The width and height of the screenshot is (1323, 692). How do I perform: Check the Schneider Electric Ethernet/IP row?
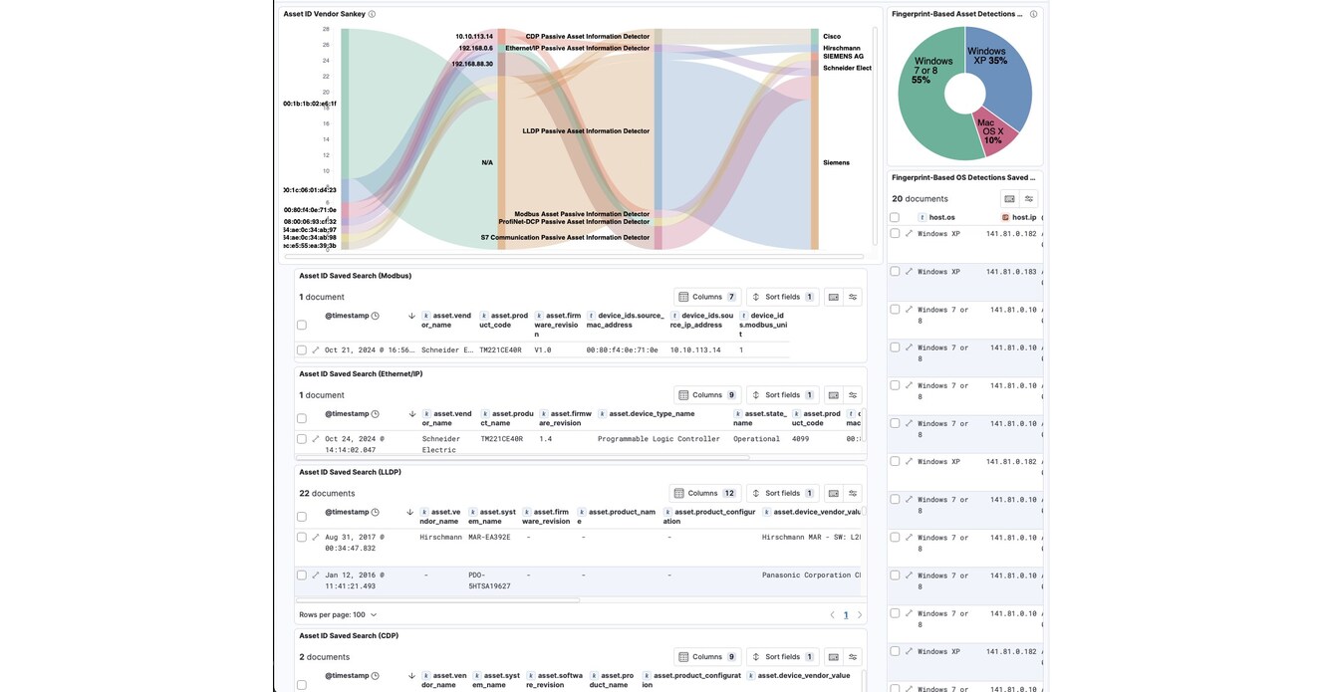point(302,439)
